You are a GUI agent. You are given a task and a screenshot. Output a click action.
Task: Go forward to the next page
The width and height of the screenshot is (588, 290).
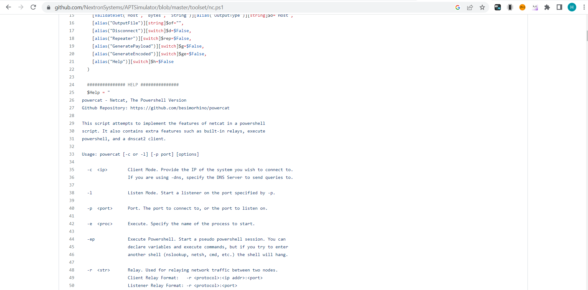pos(21,7)
